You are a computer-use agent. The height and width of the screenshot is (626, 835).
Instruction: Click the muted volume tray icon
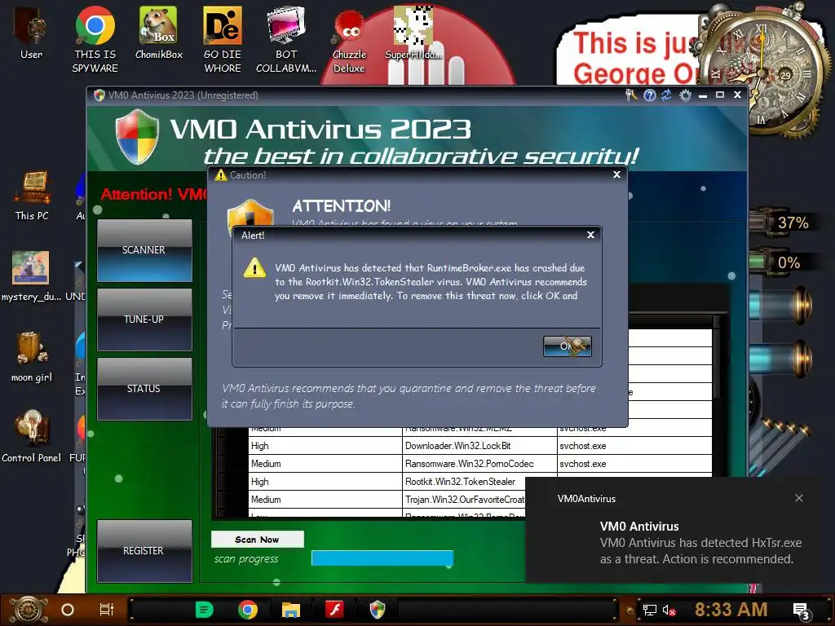[x=669, y=610]
